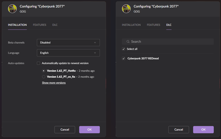Uncheck Cyberpunk 2077 REDmod DLC

123,58
